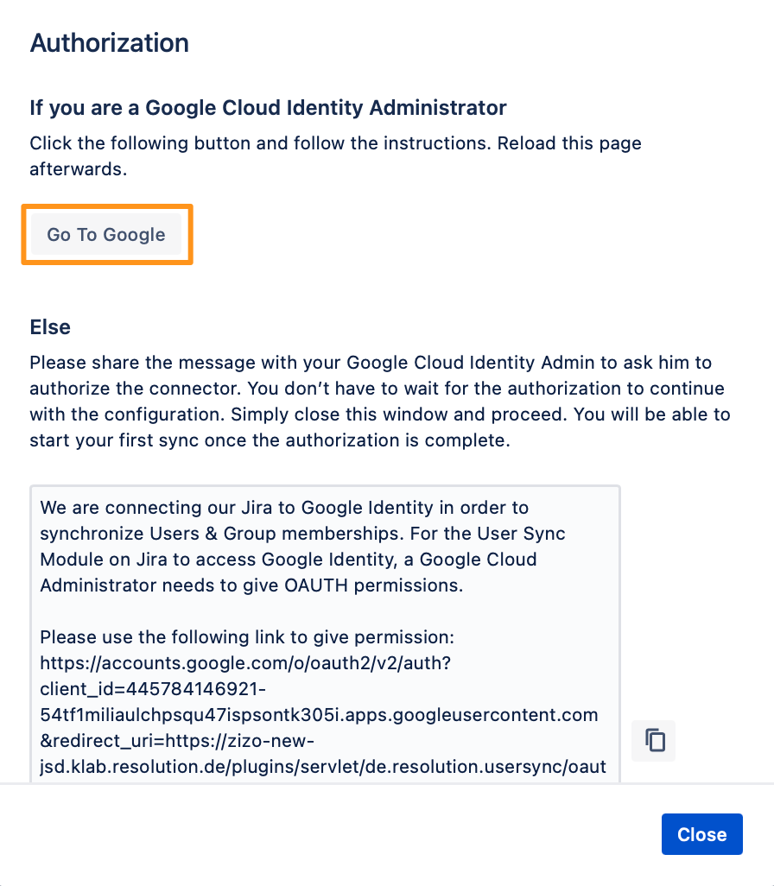774x886 pixels.
Task: Close the Authorization dialog
Action: (x=701, y=834)
